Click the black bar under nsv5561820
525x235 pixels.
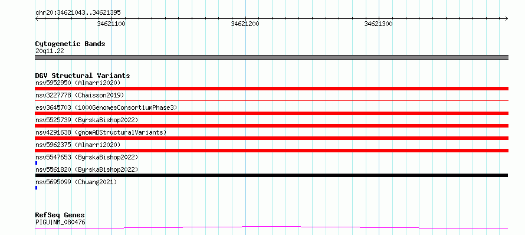(271, 175)
